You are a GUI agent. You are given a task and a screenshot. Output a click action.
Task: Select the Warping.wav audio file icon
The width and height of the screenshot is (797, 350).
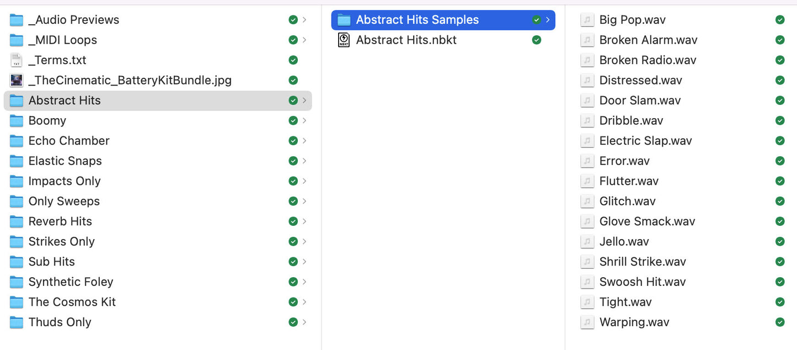point(587,322)
